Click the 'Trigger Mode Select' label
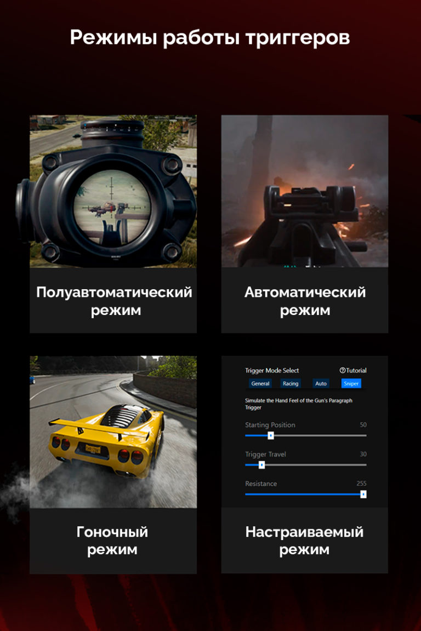The height and width of the screenshot is (631, 421). [x=272, y=370]
